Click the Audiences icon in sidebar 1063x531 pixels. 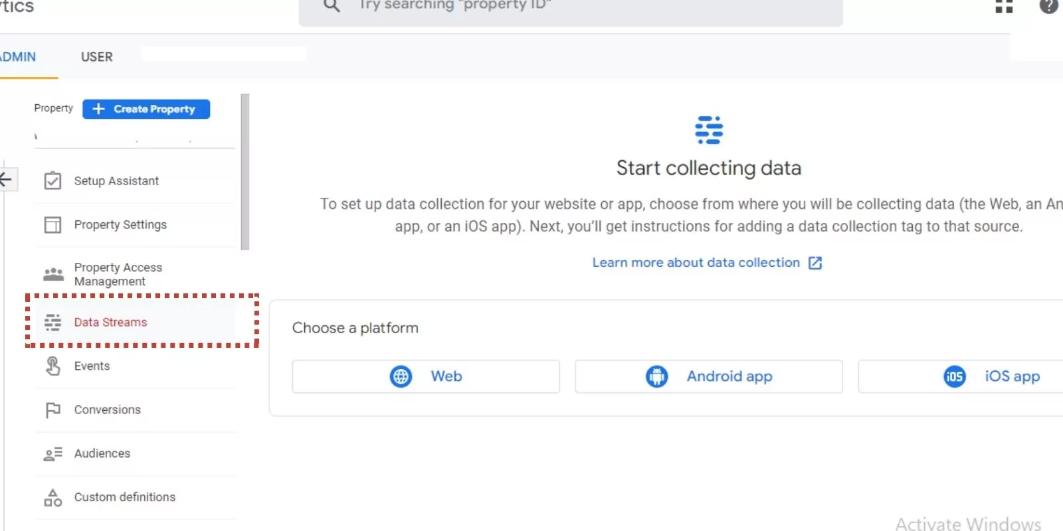pos(53,454)
